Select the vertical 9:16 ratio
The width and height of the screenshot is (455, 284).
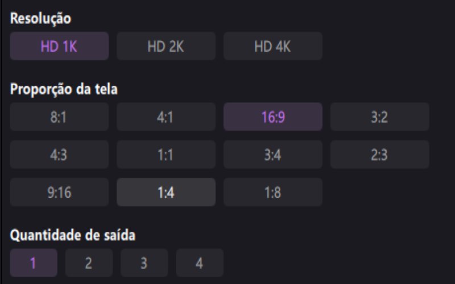coord(59,192)
